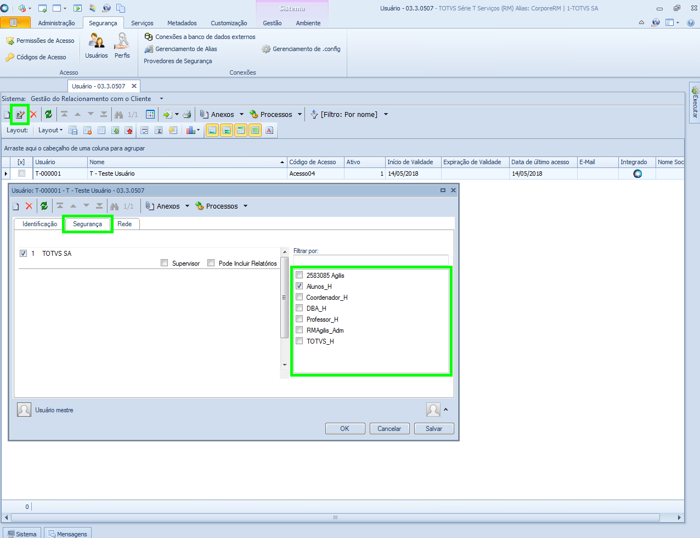Open the Sistema dropdown arrow
This screenshot has width=700, height=538.
[x=161, y=99]
